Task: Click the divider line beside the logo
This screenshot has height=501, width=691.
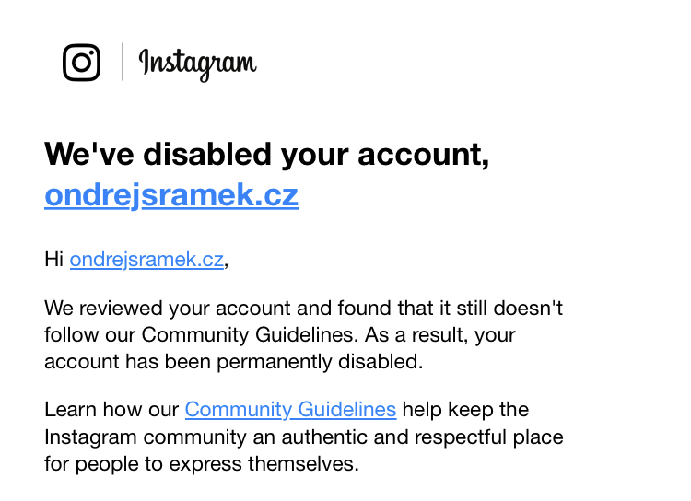Action: pos(122,62)
